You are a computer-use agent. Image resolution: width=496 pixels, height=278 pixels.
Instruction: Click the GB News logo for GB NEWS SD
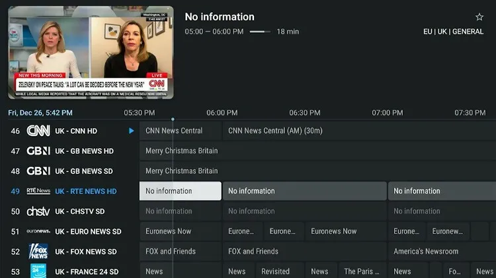pyautogui.click(x=38, y=171)
